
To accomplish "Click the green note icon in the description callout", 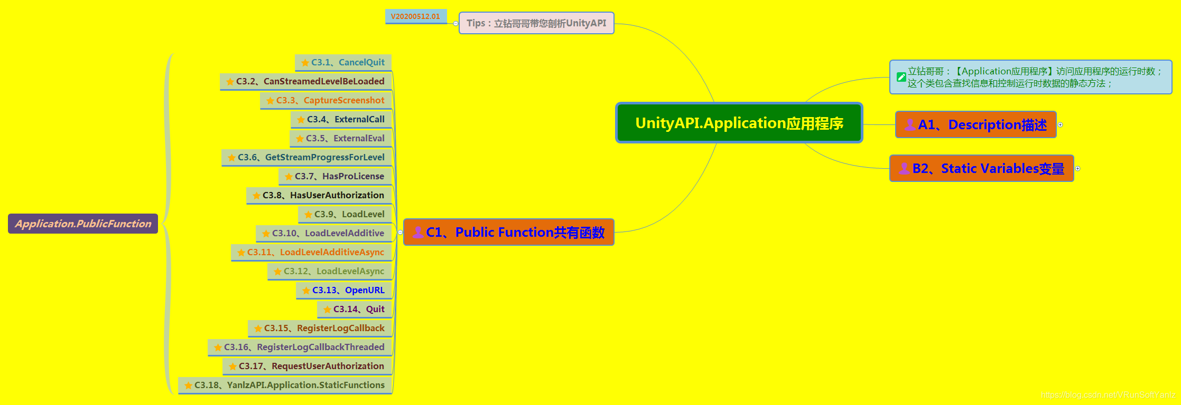I will (x=901, y=77).
